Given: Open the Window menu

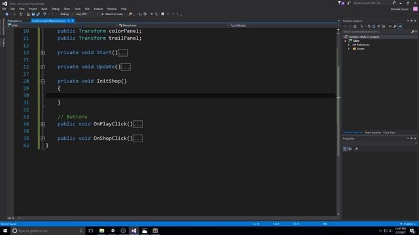Looking at the screenshot, I should point(112,8).
